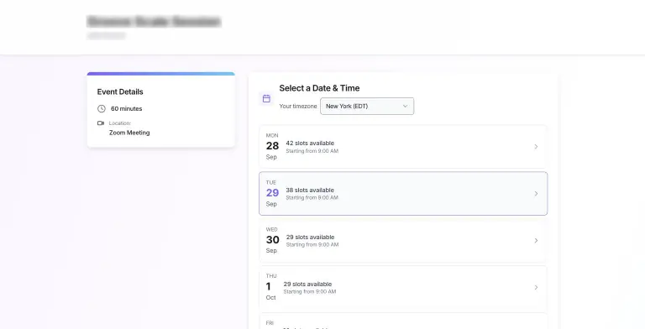Select the 38 slots available text

(x=310, y=190)
